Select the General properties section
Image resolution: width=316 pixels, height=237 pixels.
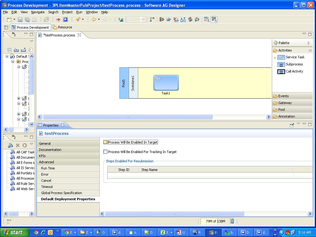68,143
